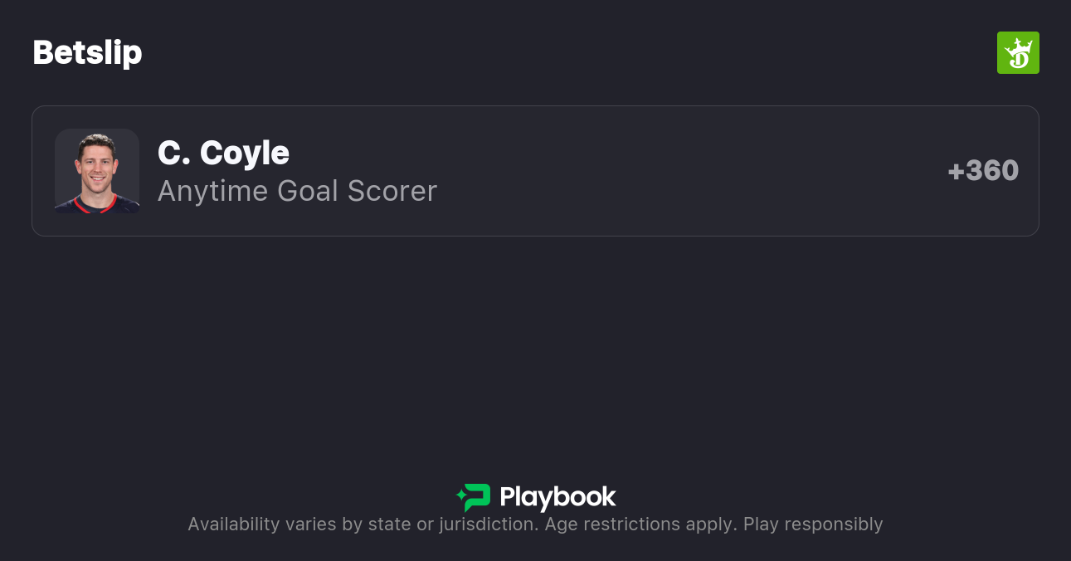Click the Anytime Goal Scorer market label
1071x561 pixels.
[x=297, y=191]
